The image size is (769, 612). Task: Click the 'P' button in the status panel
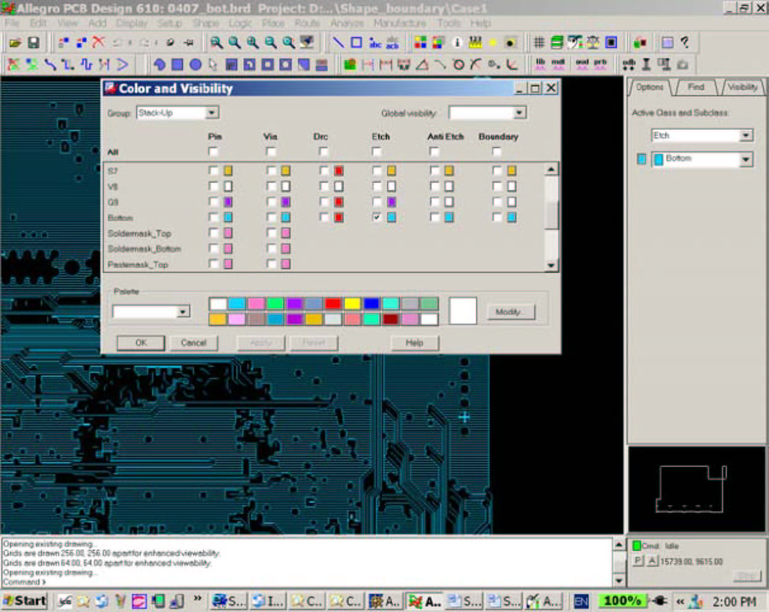(x=639, y=561)
